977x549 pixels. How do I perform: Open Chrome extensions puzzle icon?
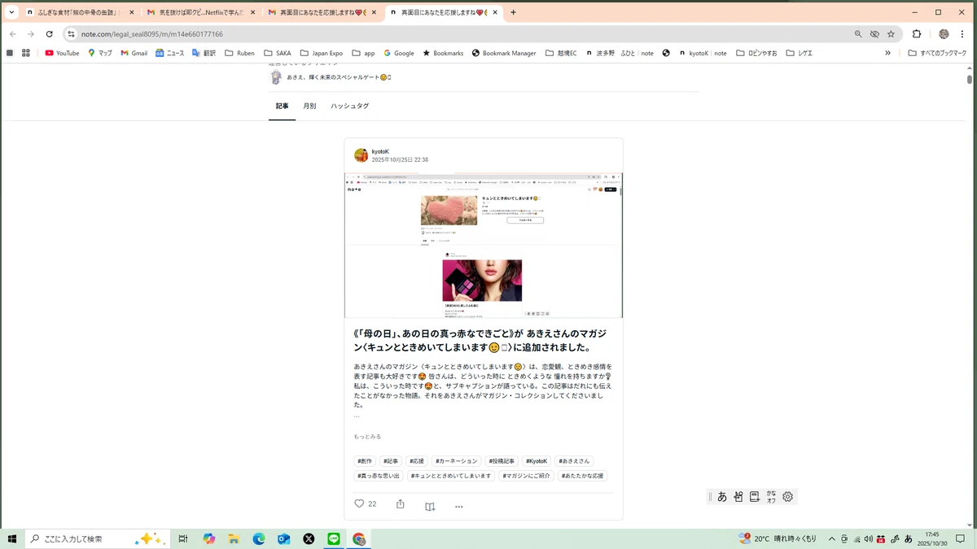(917, 34)
